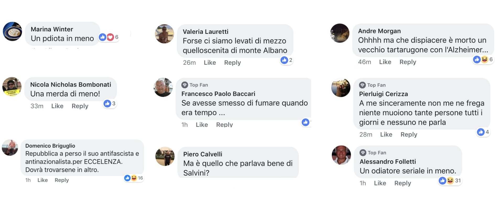Like Alessandro Folletti's comment

point(380,183)
